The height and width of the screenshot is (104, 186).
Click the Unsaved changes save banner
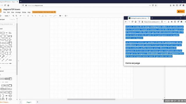point(44,12)
